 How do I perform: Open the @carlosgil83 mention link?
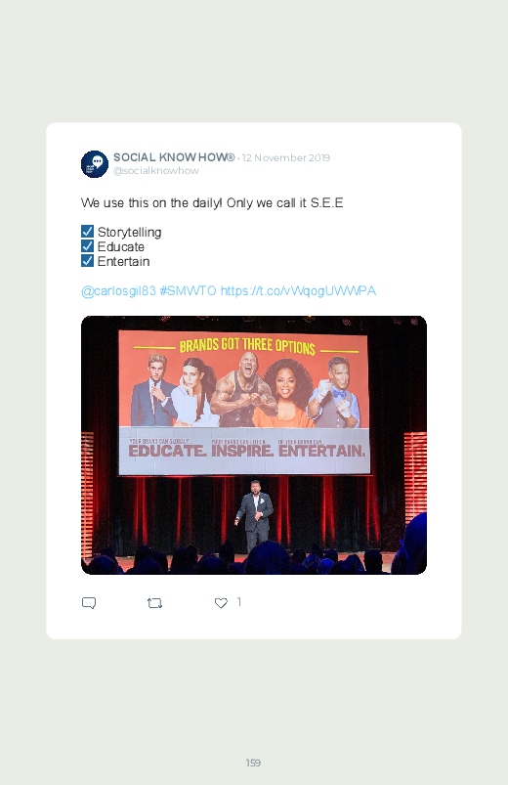118,291
